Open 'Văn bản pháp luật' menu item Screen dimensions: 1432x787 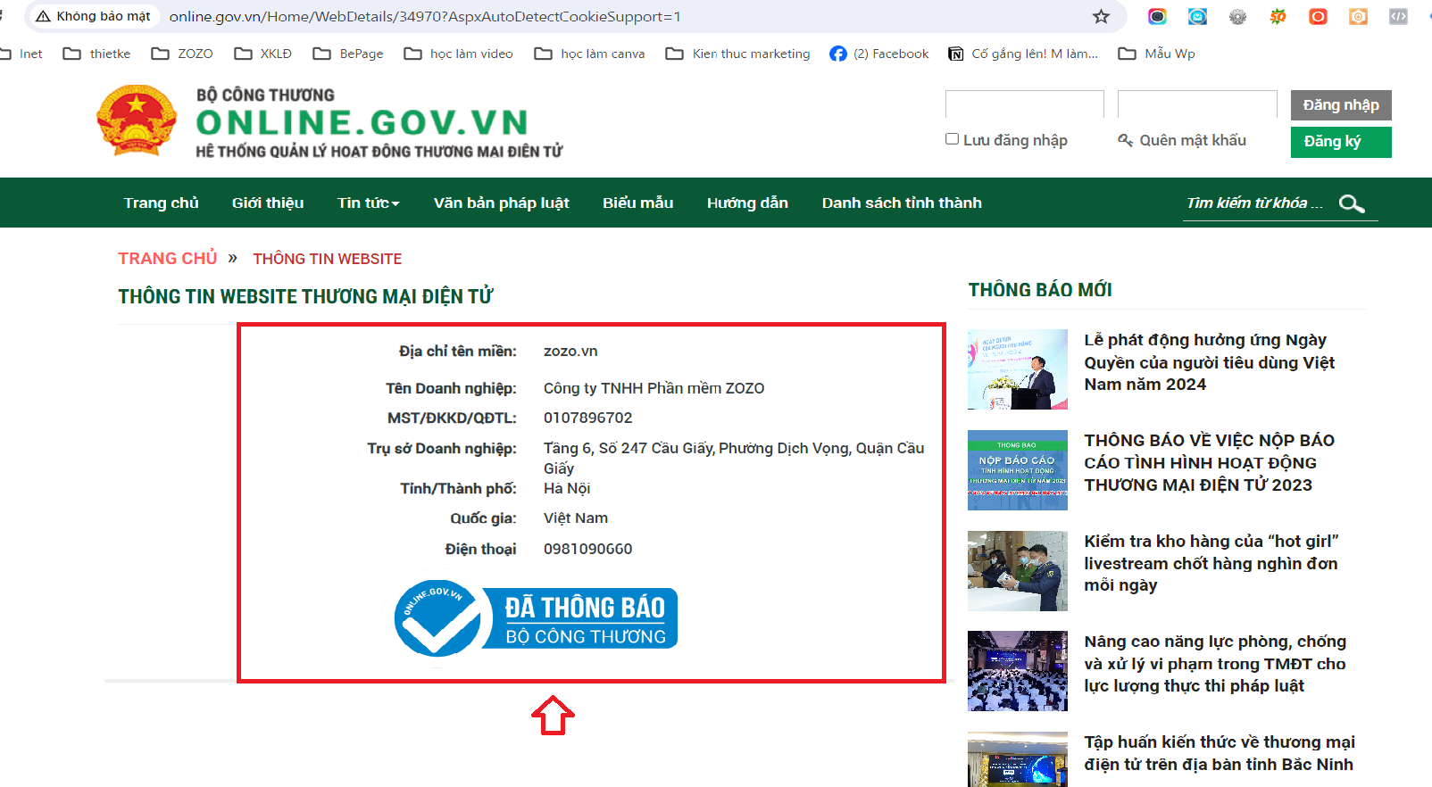[502, 203]
